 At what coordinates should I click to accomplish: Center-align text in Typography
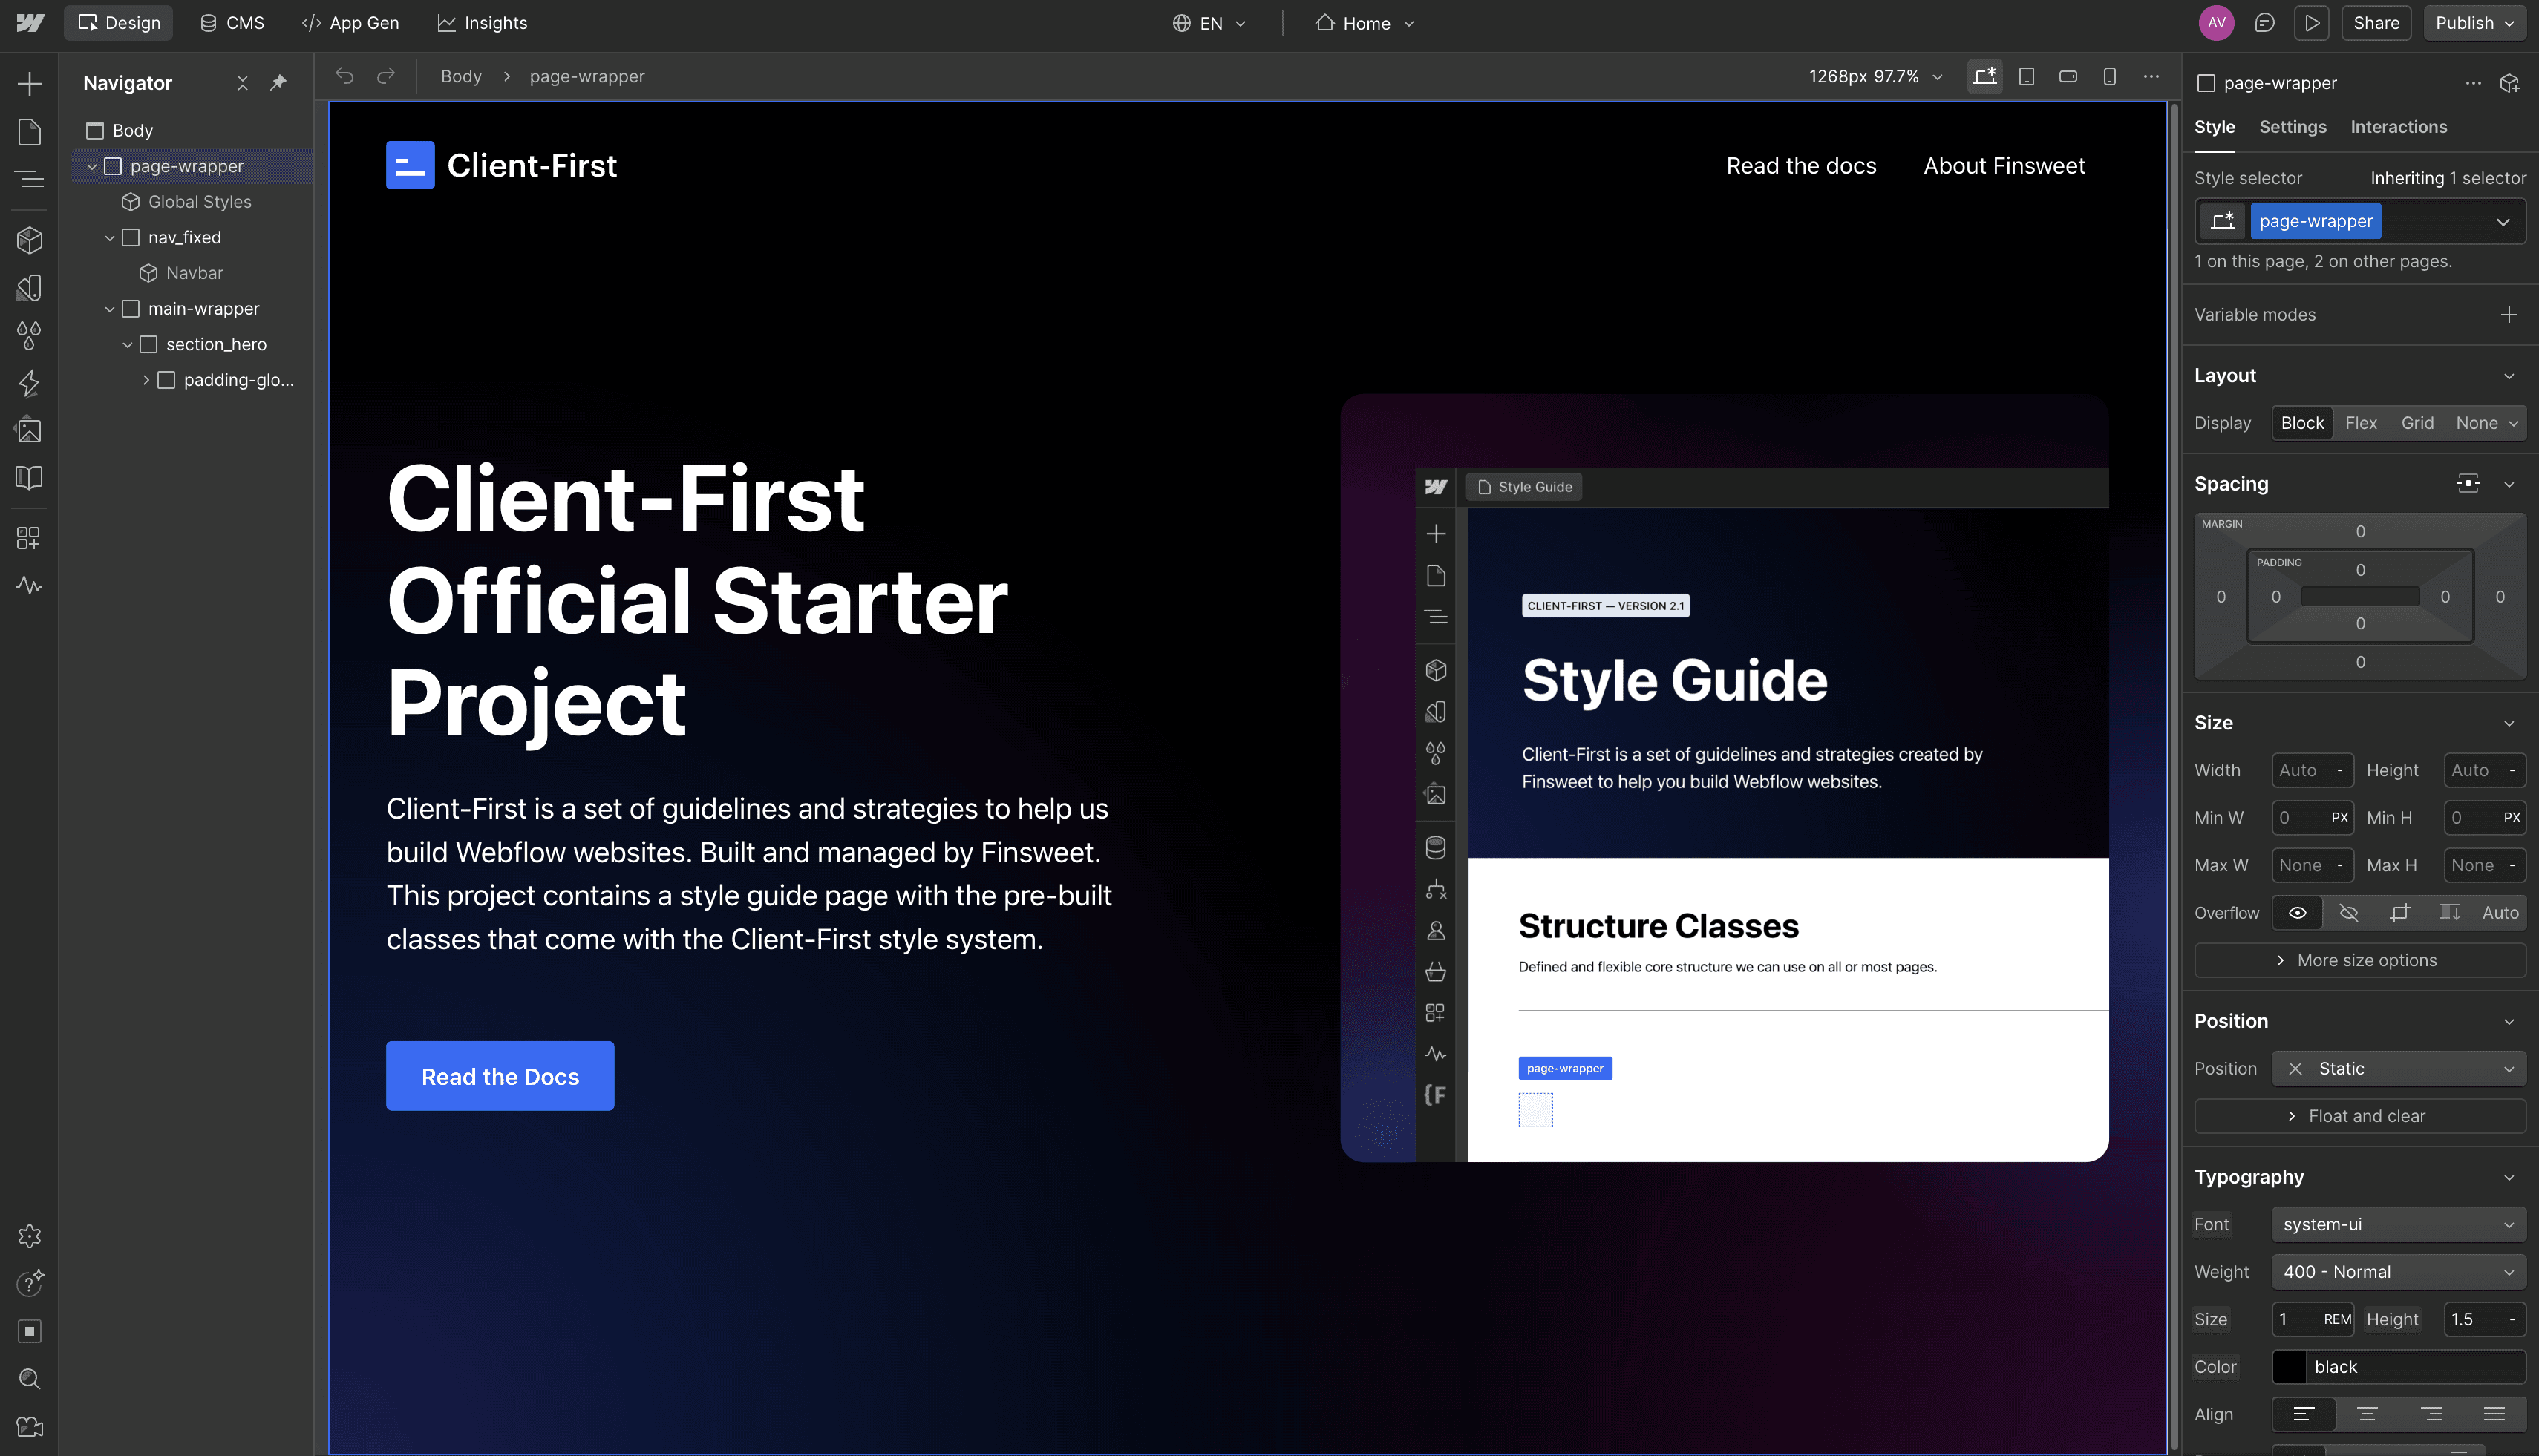[2367, 1414]
